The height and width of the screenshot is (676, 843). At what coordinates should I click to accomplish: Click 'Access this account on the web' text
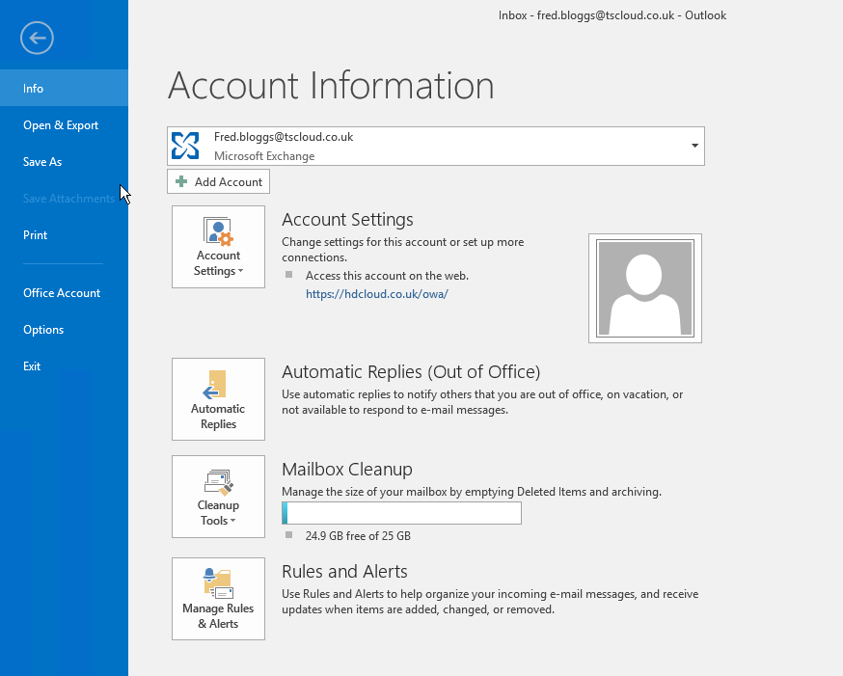point(387,276)
